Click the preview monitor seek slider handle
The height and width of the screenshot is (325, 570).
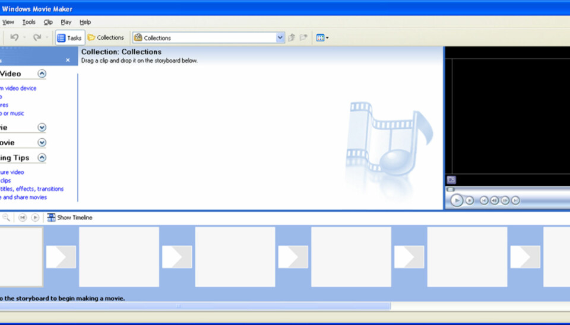451,190
